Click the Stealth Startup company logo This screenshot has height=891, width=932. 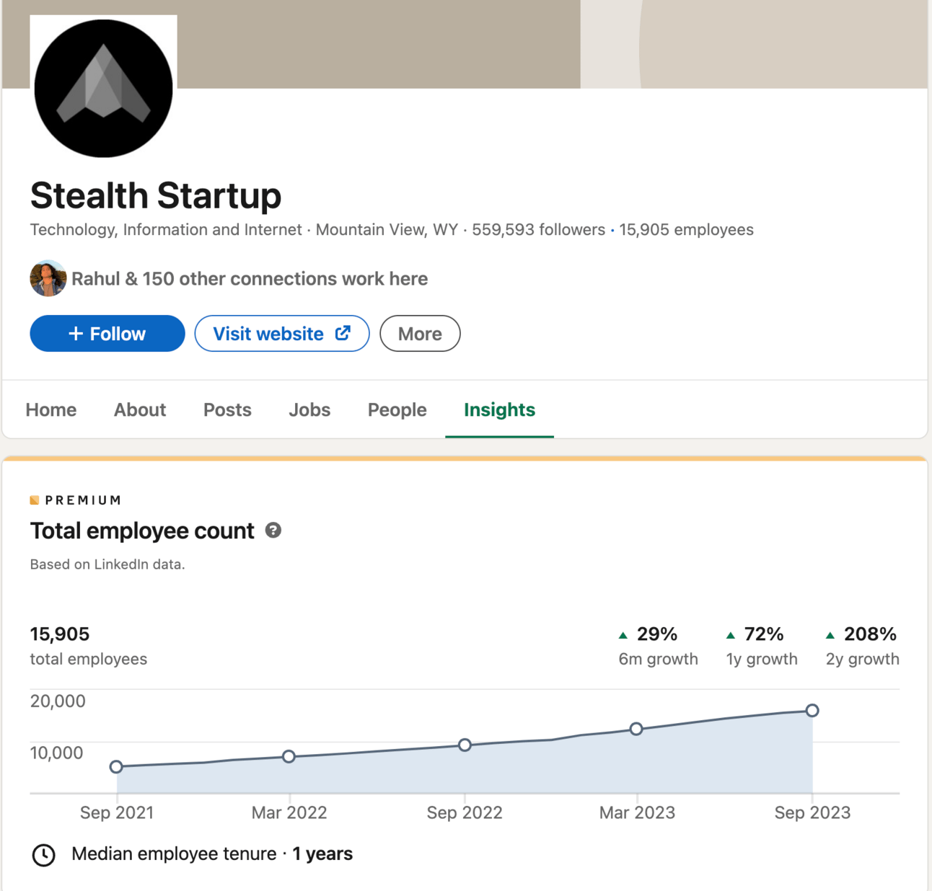click(x=104, y=88)
